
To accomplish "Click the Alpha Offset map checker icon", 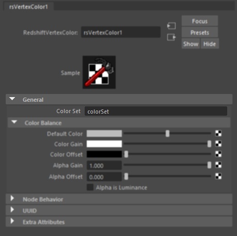I will (218, 176).
